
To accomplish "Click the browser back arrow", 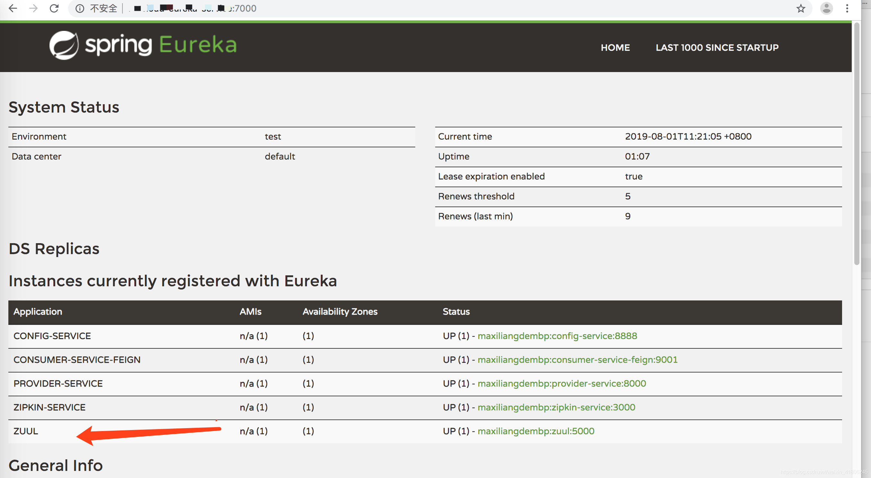I will click(13, 8).
